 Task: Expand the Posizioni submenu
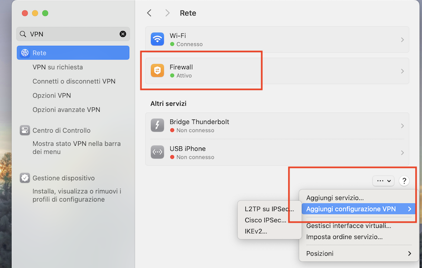pos(359,253)
